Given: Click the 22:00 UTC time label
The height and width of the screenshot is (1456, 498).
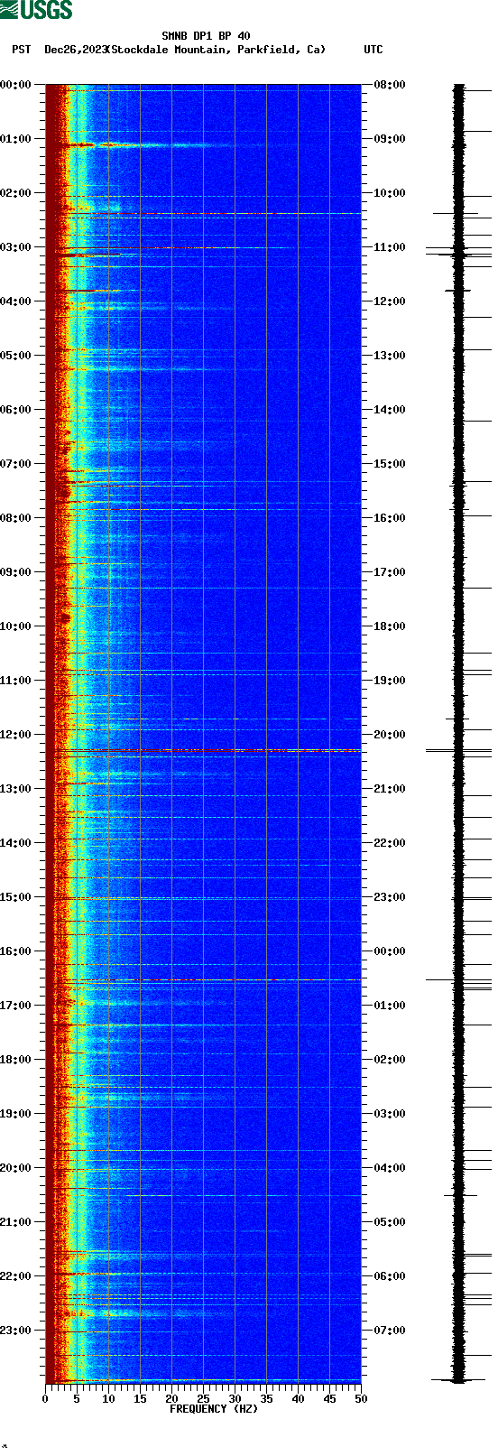Looking at the screenshot, I should pos(390,843).
